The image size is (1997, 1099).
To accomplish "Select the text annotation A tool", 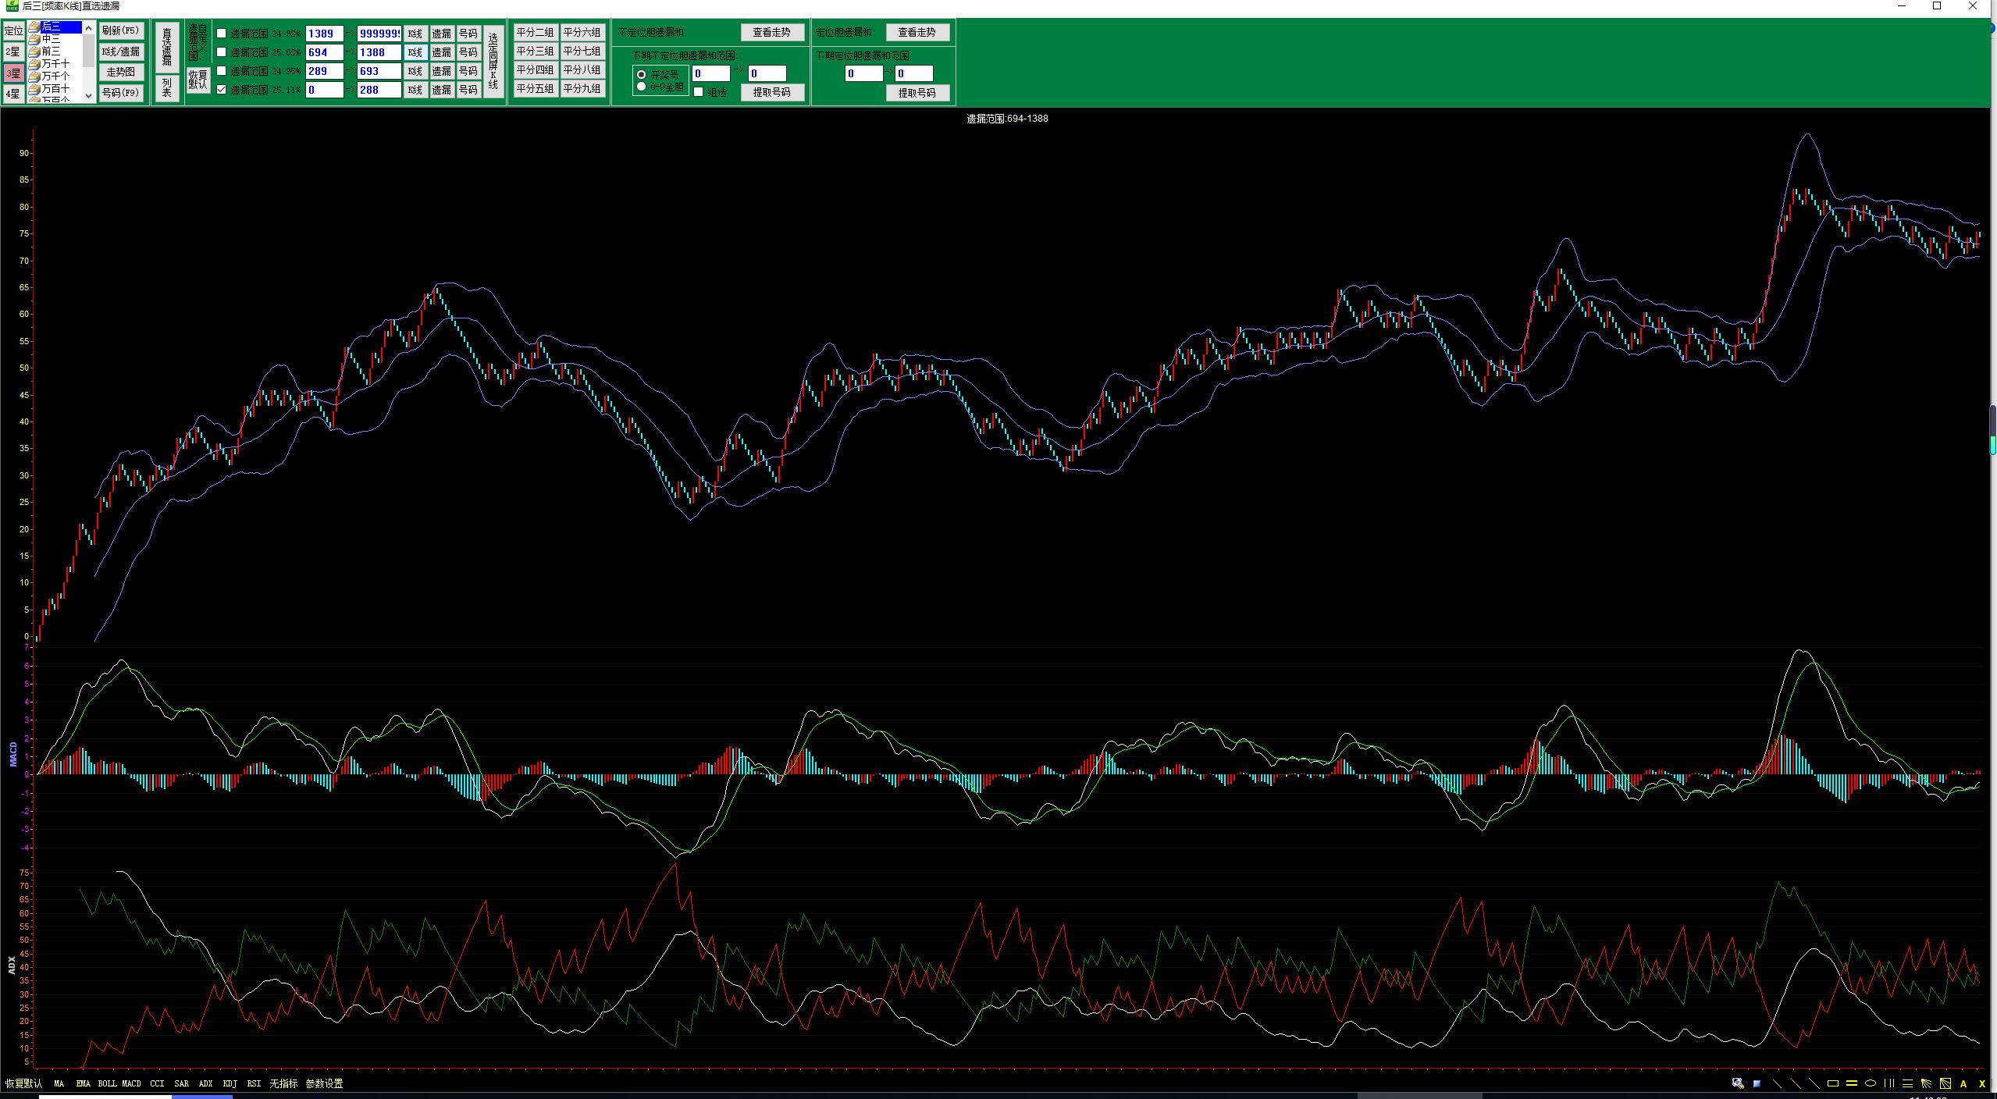I will coord(1963,1083).
